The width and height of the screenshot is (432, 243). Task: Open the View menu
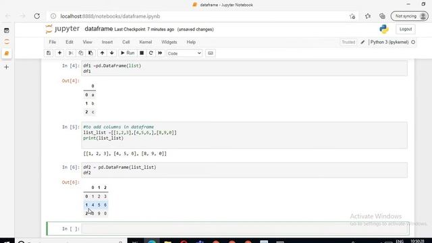tap(87, 42)
